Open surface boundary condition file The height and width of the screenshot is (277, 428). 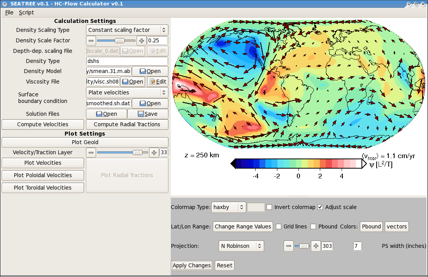pyautogui.click(x=150, y=103)
